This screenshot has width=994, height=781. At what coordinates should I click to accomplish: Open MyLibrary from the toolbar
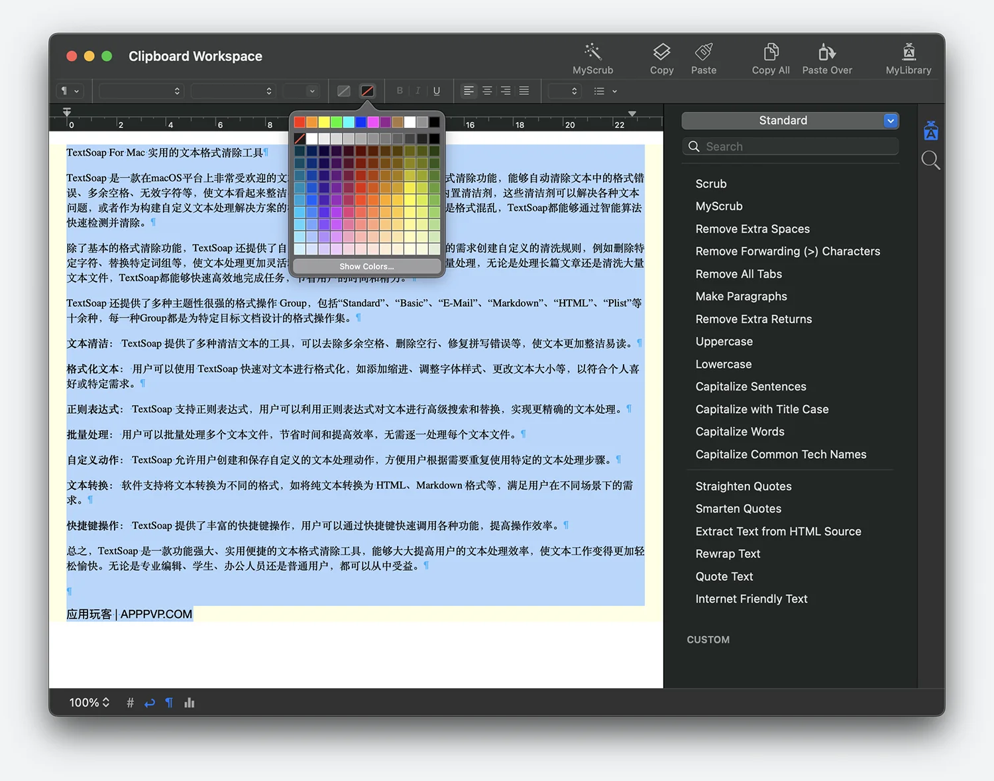pyautogui.click(x=909, y=52)
